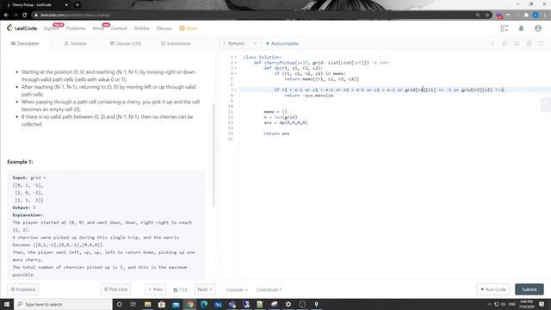Viewport: 551px width, 310px height.
Task: Toggle the Autocomplete indicator
Action: (x=282, y=44)
